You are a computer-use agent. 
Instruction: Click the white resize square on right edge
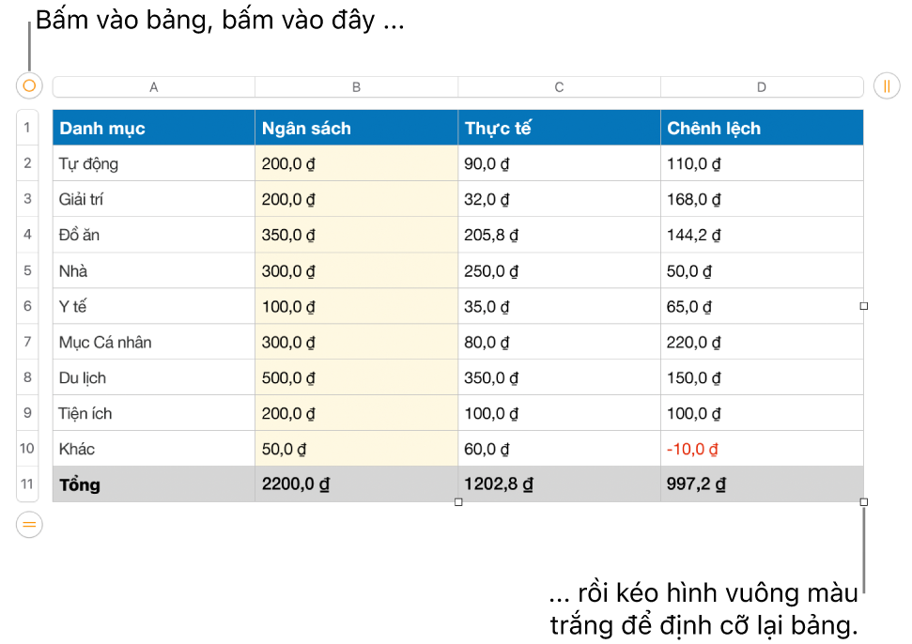(x=864, y=306)
